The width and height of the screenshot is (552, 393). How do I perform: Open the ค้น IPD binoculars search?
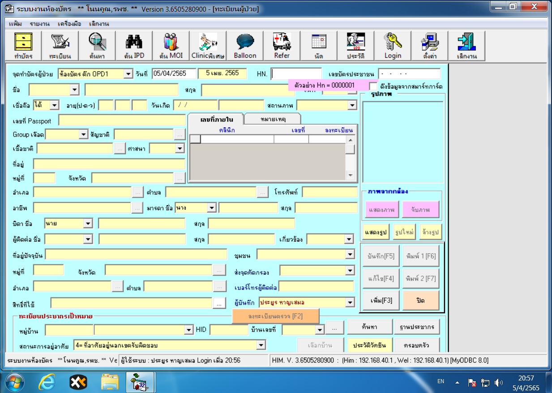pos(134,45)
